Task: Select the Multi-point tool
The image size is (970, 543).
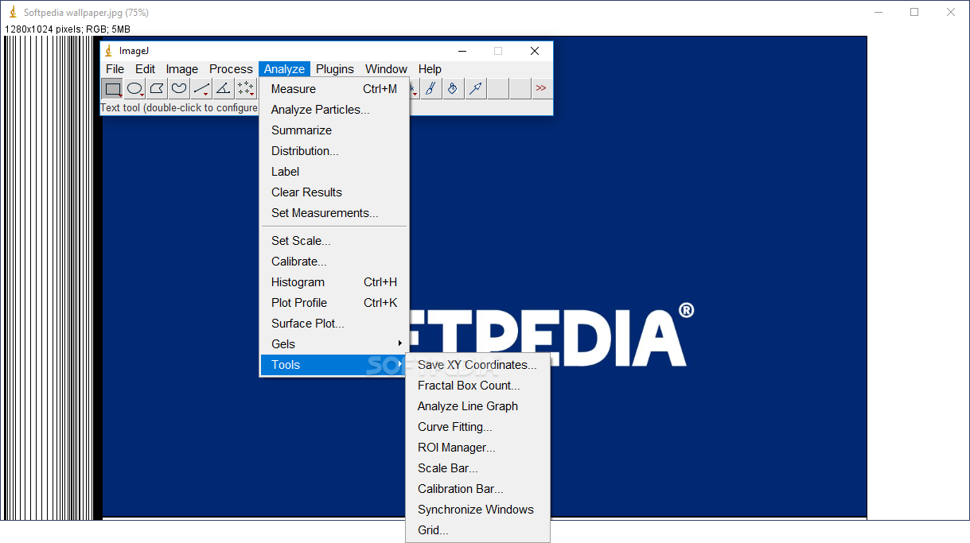Action: 247,89
